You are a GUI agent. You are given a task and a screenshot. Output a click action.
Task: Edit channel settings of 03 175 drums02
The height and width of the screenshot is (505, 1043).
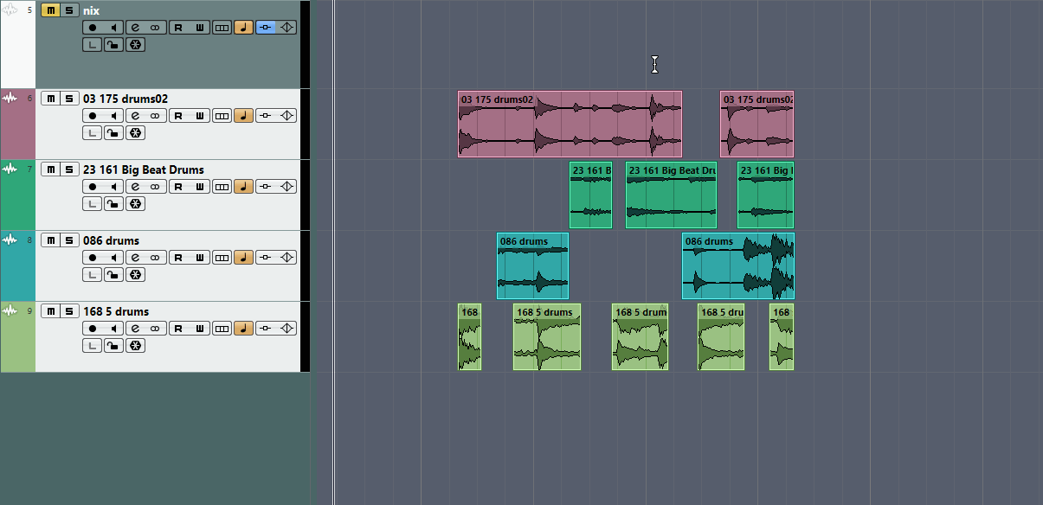point(135,115)
